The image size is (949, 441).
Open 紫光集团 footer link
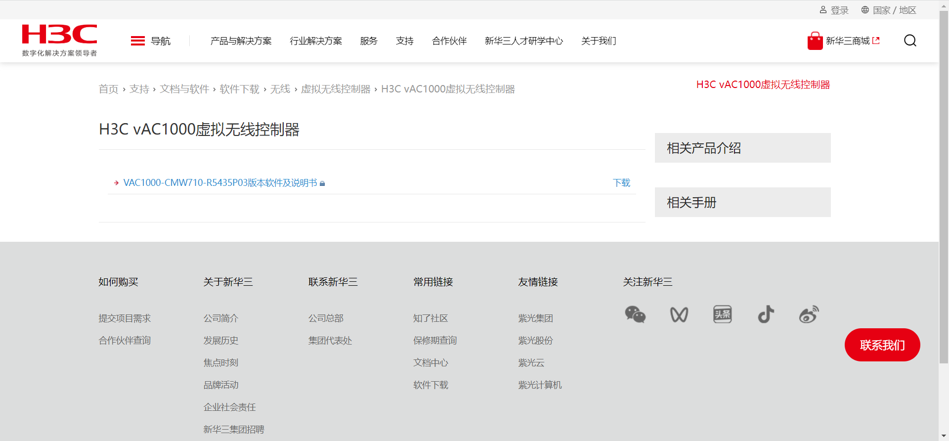[x=535, y=318]
